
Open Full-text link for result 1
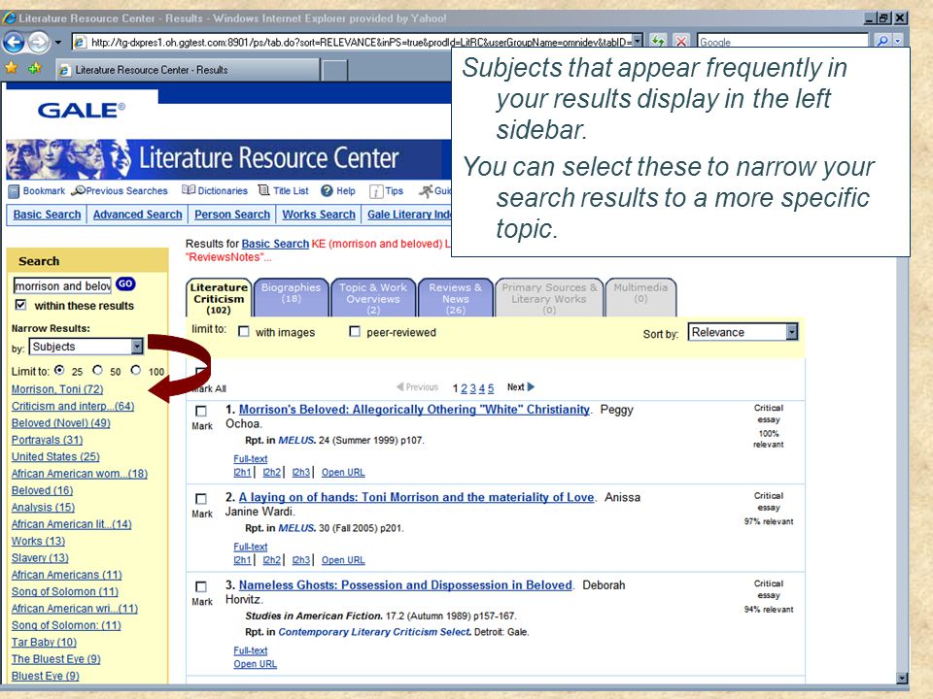[251, 459]
